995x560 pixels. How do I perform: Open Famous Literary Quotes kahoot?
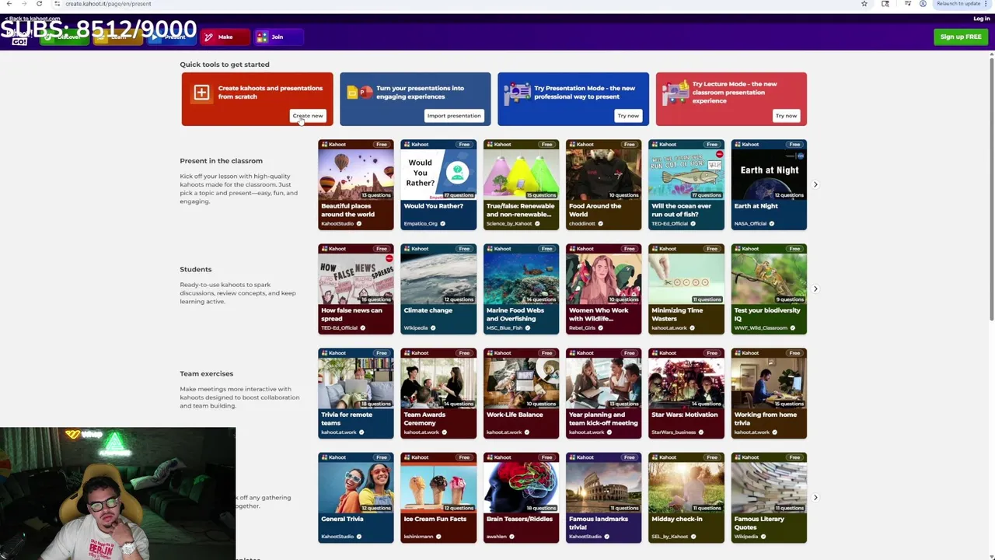point(769,497)
